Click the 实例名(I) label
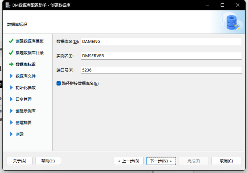 click(65, 56)
